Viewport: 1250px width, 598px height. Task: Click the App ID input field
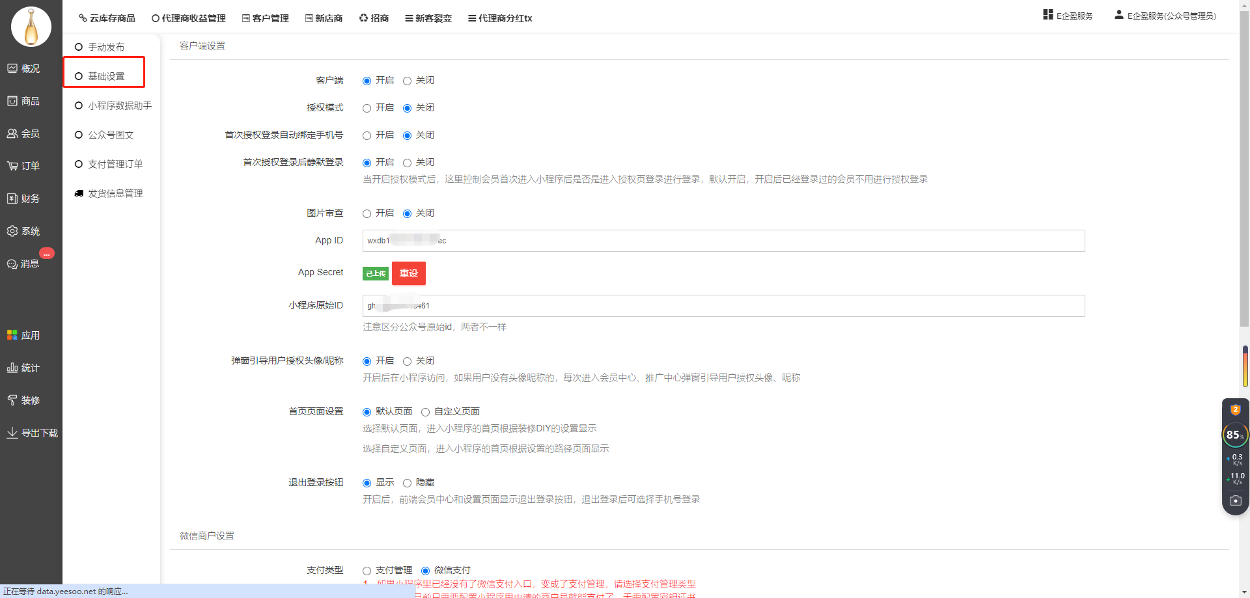723,241
